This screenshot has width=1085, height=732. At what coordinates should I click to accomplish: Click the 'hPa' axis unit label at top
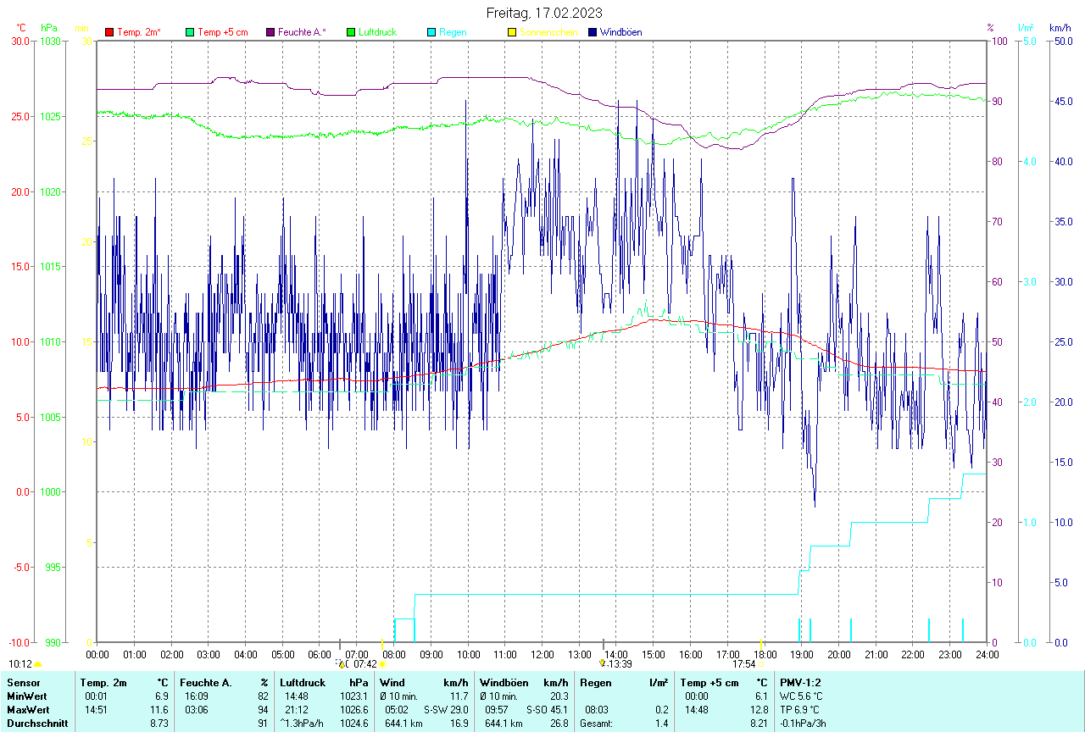(x=49, y=28)
